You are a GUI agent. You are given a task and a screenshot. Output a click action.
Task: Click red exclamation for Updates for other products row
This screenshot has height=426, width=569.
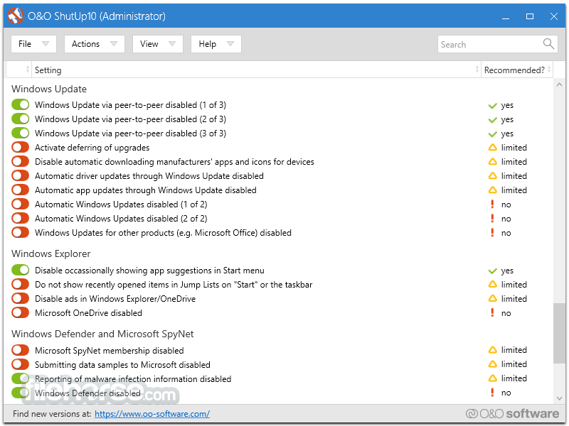coord(492,232)
